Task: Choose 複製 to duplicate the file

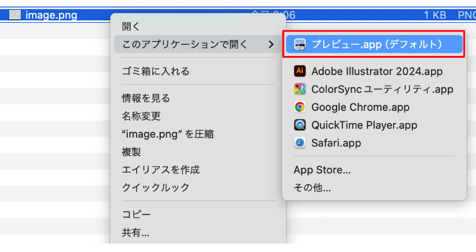Action: click(131, 152)
